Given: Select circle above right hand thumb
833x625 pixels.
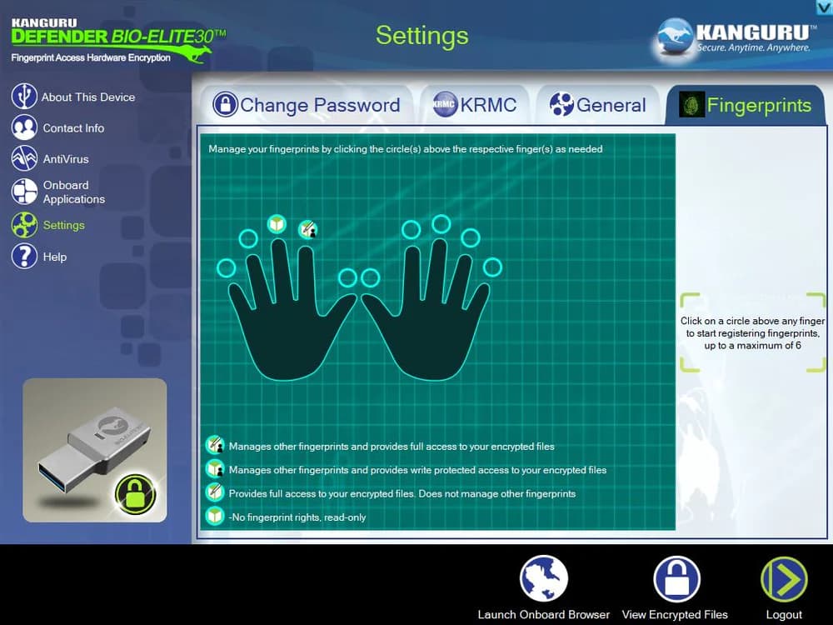Looking at the screenshot, I should pyautogui.click(x=370, y=277).
